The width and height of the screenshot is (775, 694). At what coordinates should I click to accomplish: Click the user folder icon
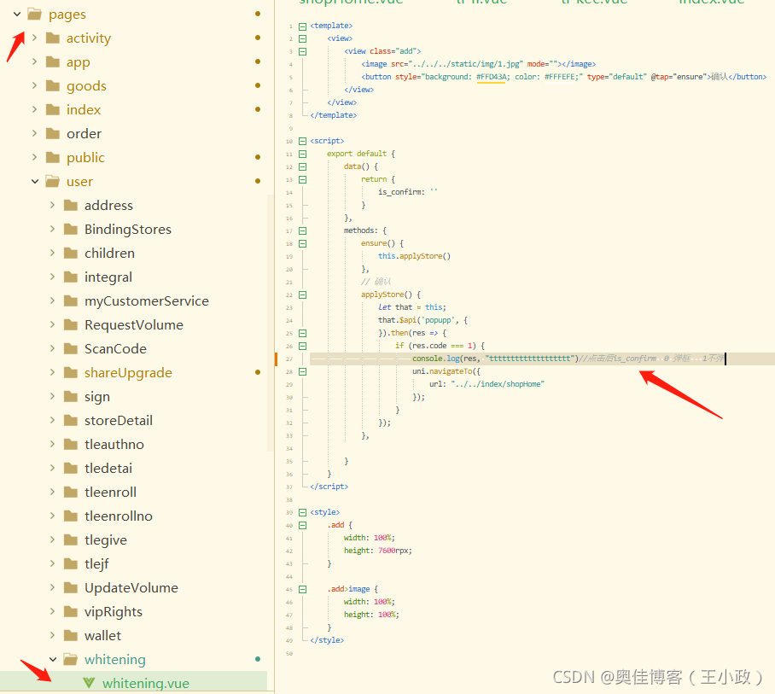coord(52,182)
